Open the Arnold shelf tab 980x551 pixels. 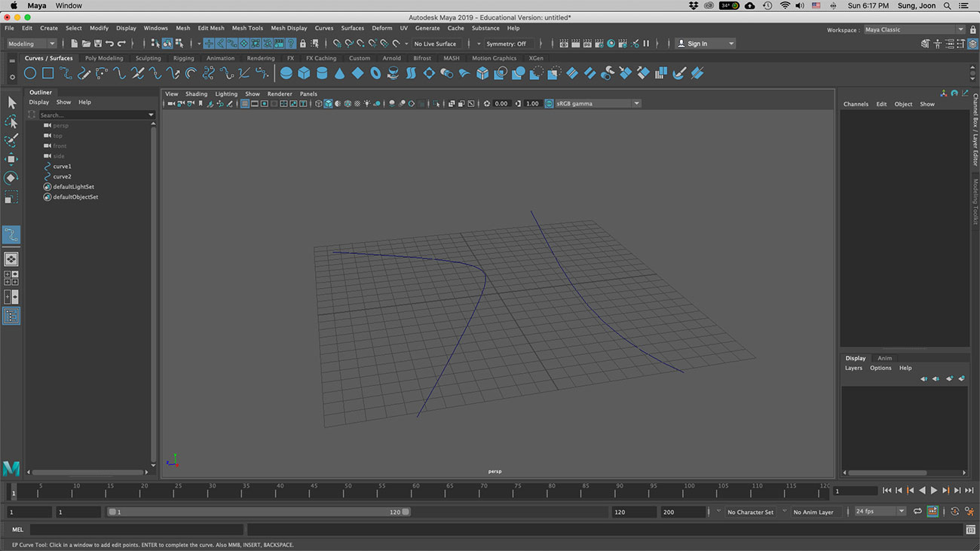(x=391, y=58)
